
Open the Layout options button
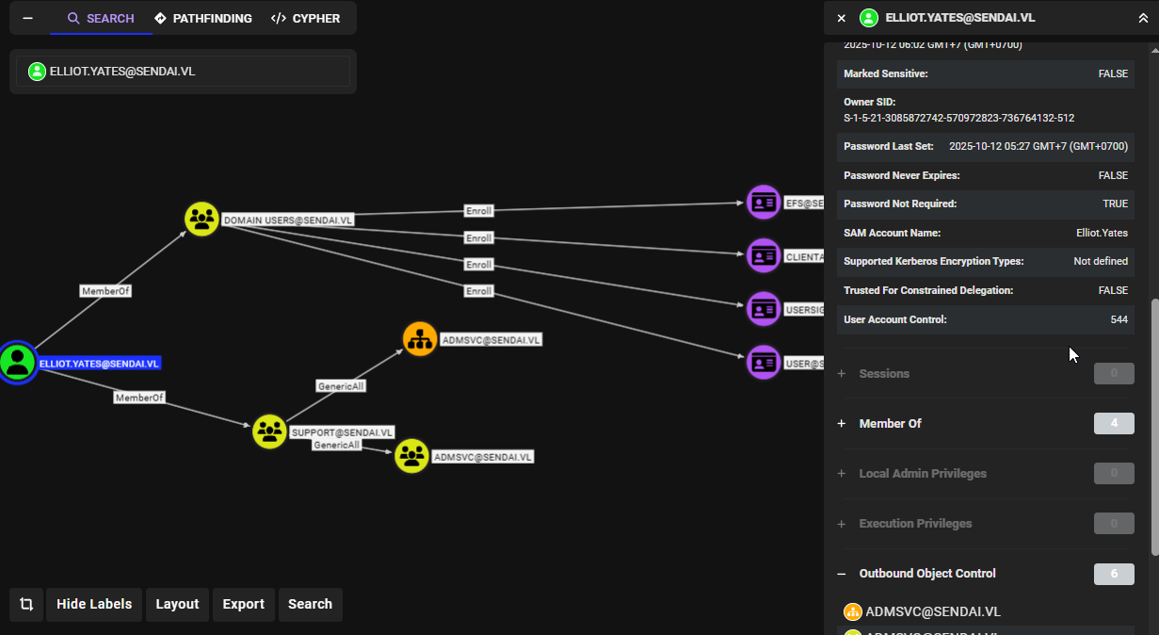177,605
